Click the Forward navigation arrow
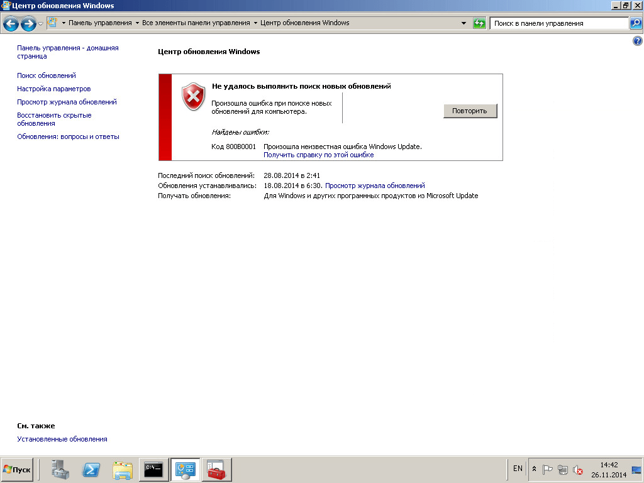The height and width of the screenshot is (483, 644). [x=28, y=23]
